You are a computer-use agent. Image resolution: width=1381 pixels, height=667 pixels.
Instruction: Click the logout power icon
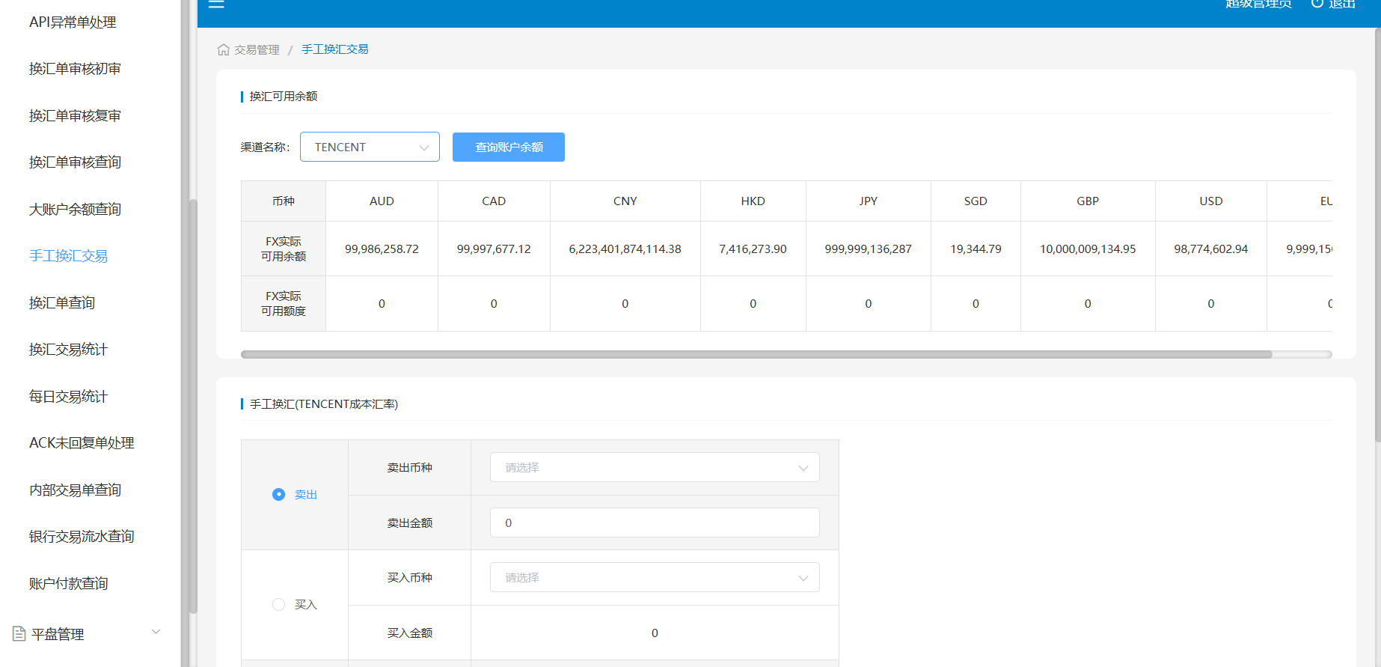point(1317,4)
